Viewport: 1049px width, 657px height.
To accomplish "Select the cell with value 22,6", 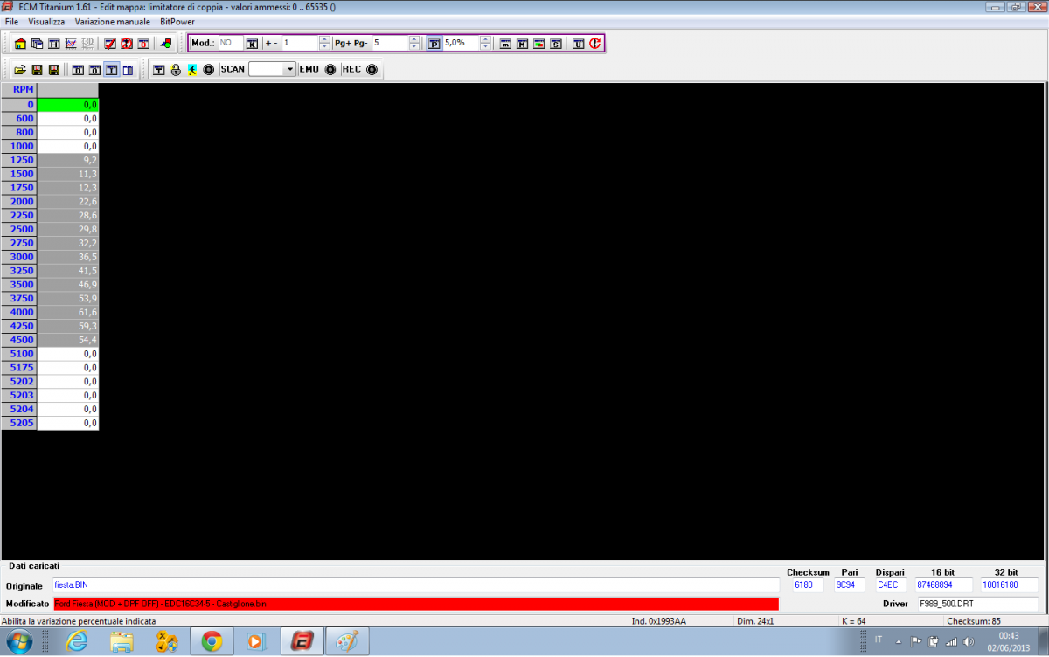I will [x=68, y=202].
